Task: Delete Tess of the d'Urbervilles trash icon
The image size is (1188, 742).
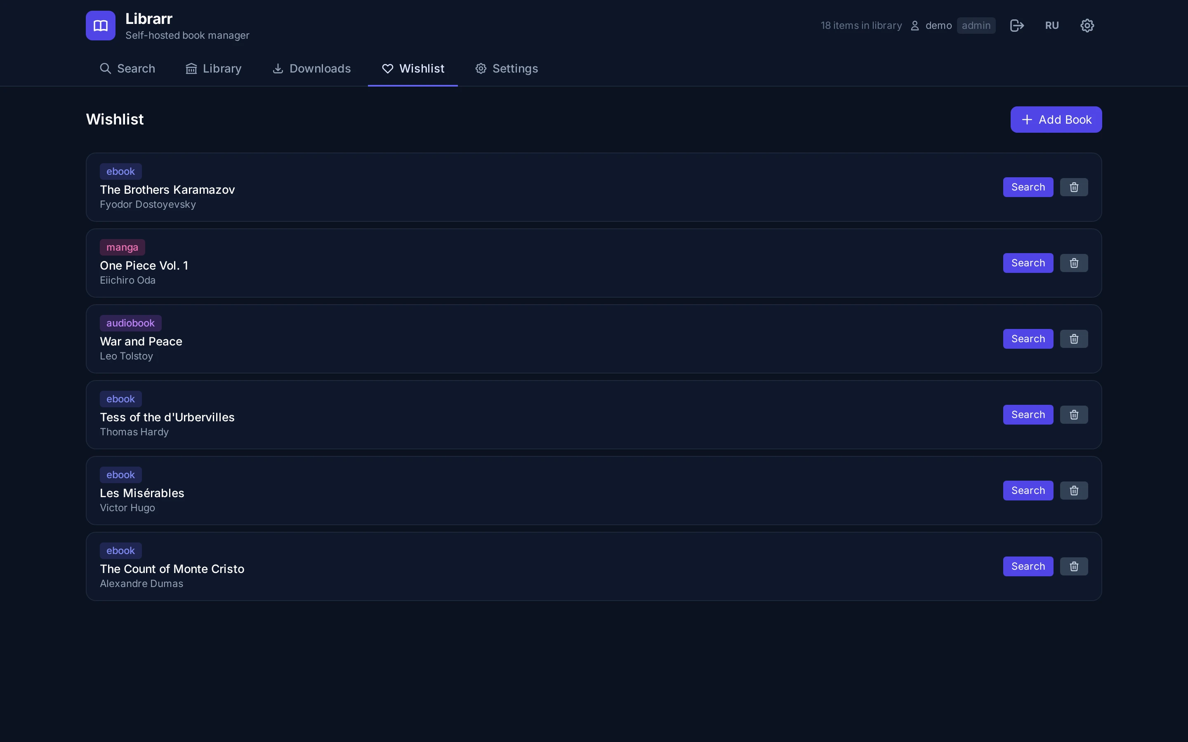Action: point(1074,415)
